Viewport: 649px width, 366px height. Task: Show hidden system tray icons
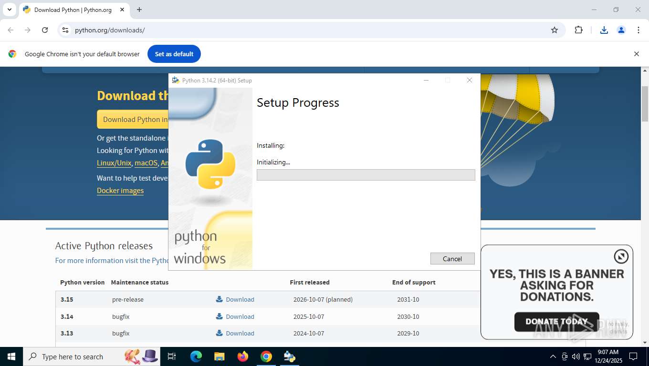[553, 356]
